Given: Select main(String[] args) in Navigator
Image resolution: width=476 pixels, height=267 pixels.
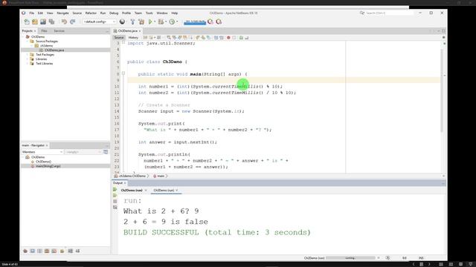Looking at the screenshot, I should (48, 166).
